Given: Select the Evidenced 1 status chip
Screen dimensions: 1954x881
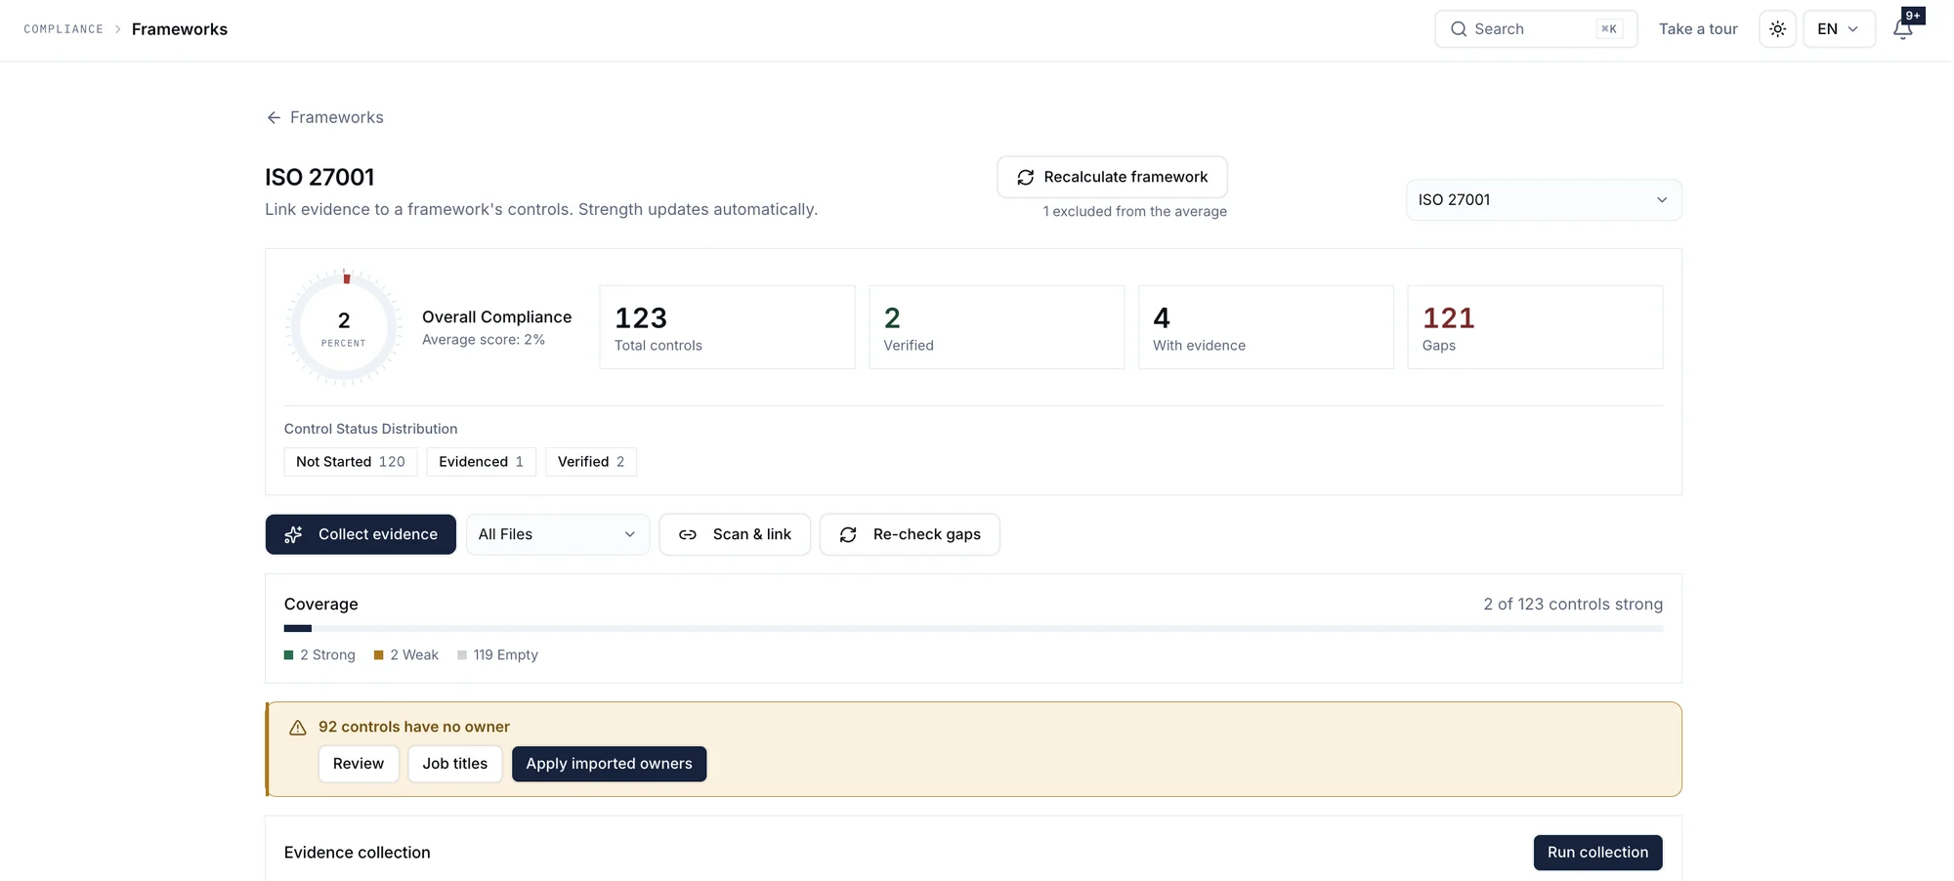Looking at the screenshot, I should pyautogui.click(x=481, y=462).
